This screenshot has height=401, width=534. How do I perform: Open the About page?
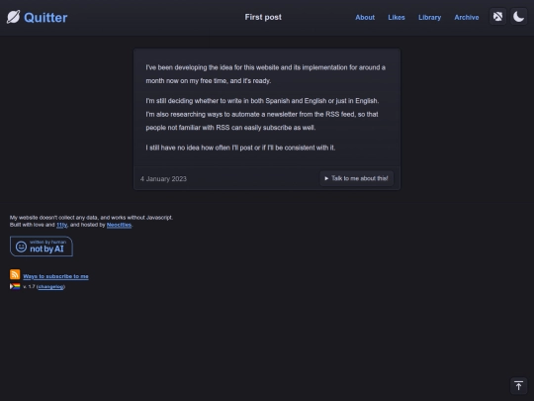365,18
